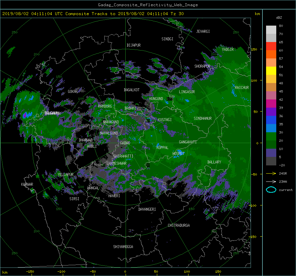Click the dBZ legend heading
Viewport: 296px width, 276px height.
(x=279, y=18)
